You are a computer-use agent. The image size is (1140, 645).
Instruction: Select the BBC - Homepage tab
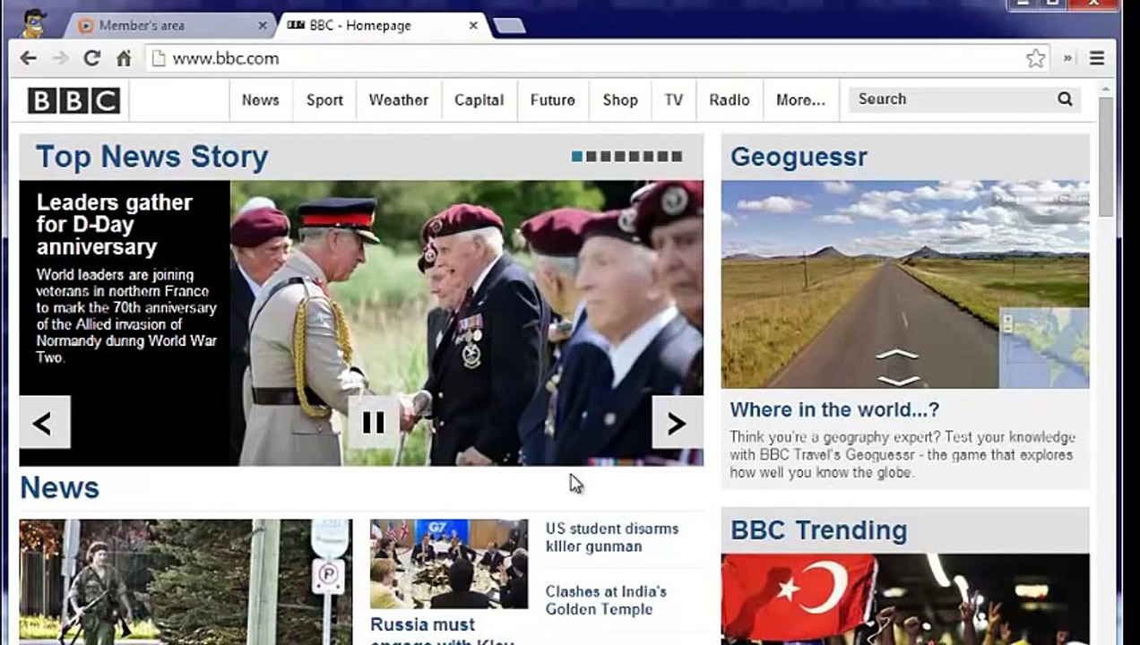(381, 26)
